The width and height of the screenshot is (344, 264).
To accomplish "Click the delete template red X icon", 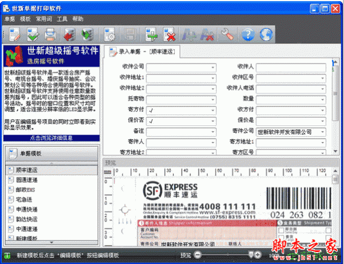I will [169, 34].
